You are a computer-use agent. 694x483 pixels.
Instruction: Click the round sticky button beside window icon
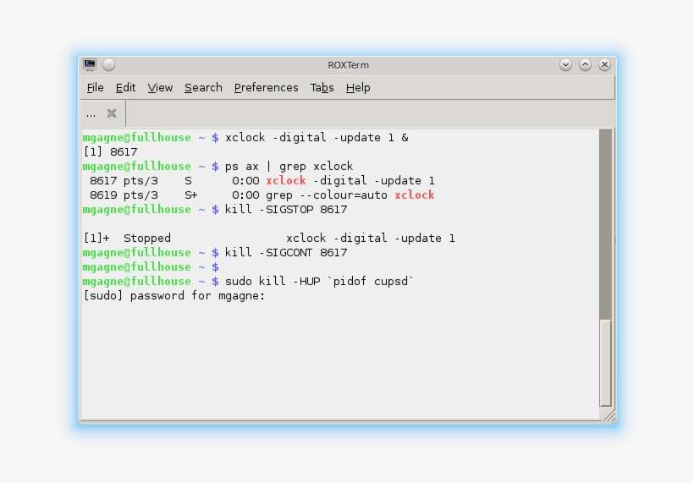[x=108, y=65]
